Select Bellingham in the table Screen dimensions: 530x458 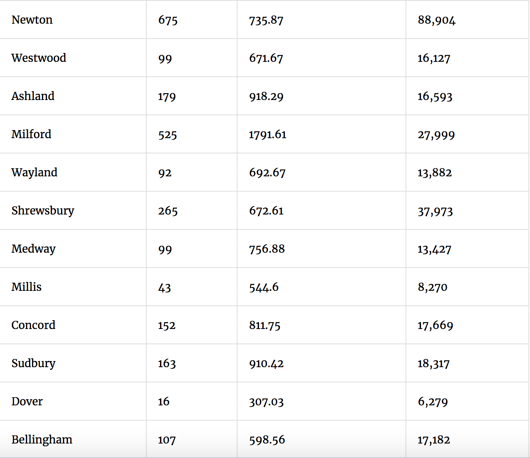pyautogui.click(x=42, y=440)
